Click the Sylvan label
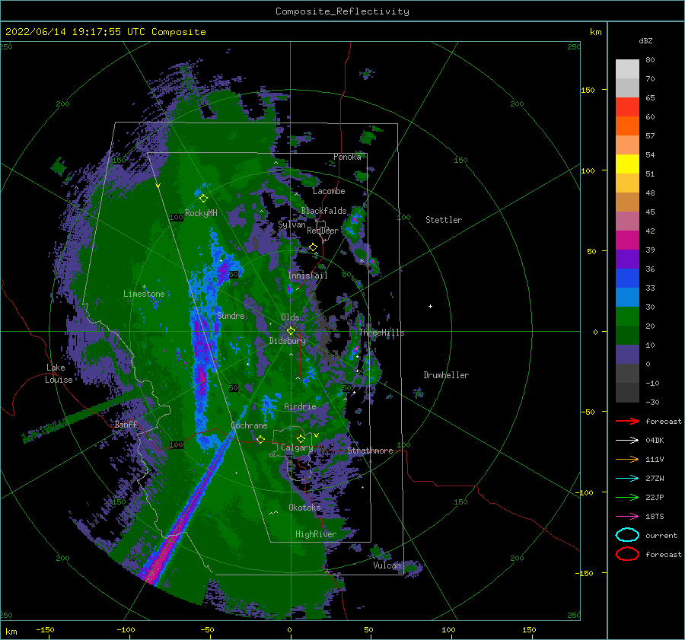685x640 pixels. 292,225
